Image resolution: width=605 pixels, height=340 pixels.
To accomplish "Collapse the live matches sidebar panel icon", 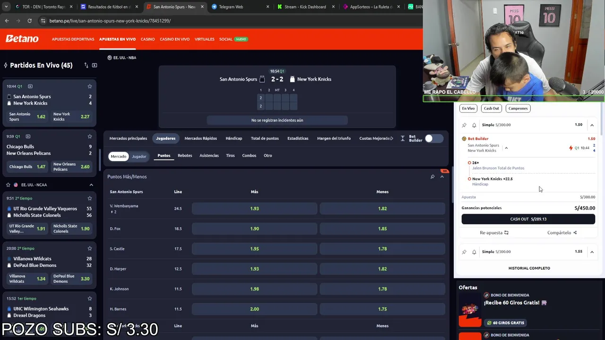I will click(95, 65).
